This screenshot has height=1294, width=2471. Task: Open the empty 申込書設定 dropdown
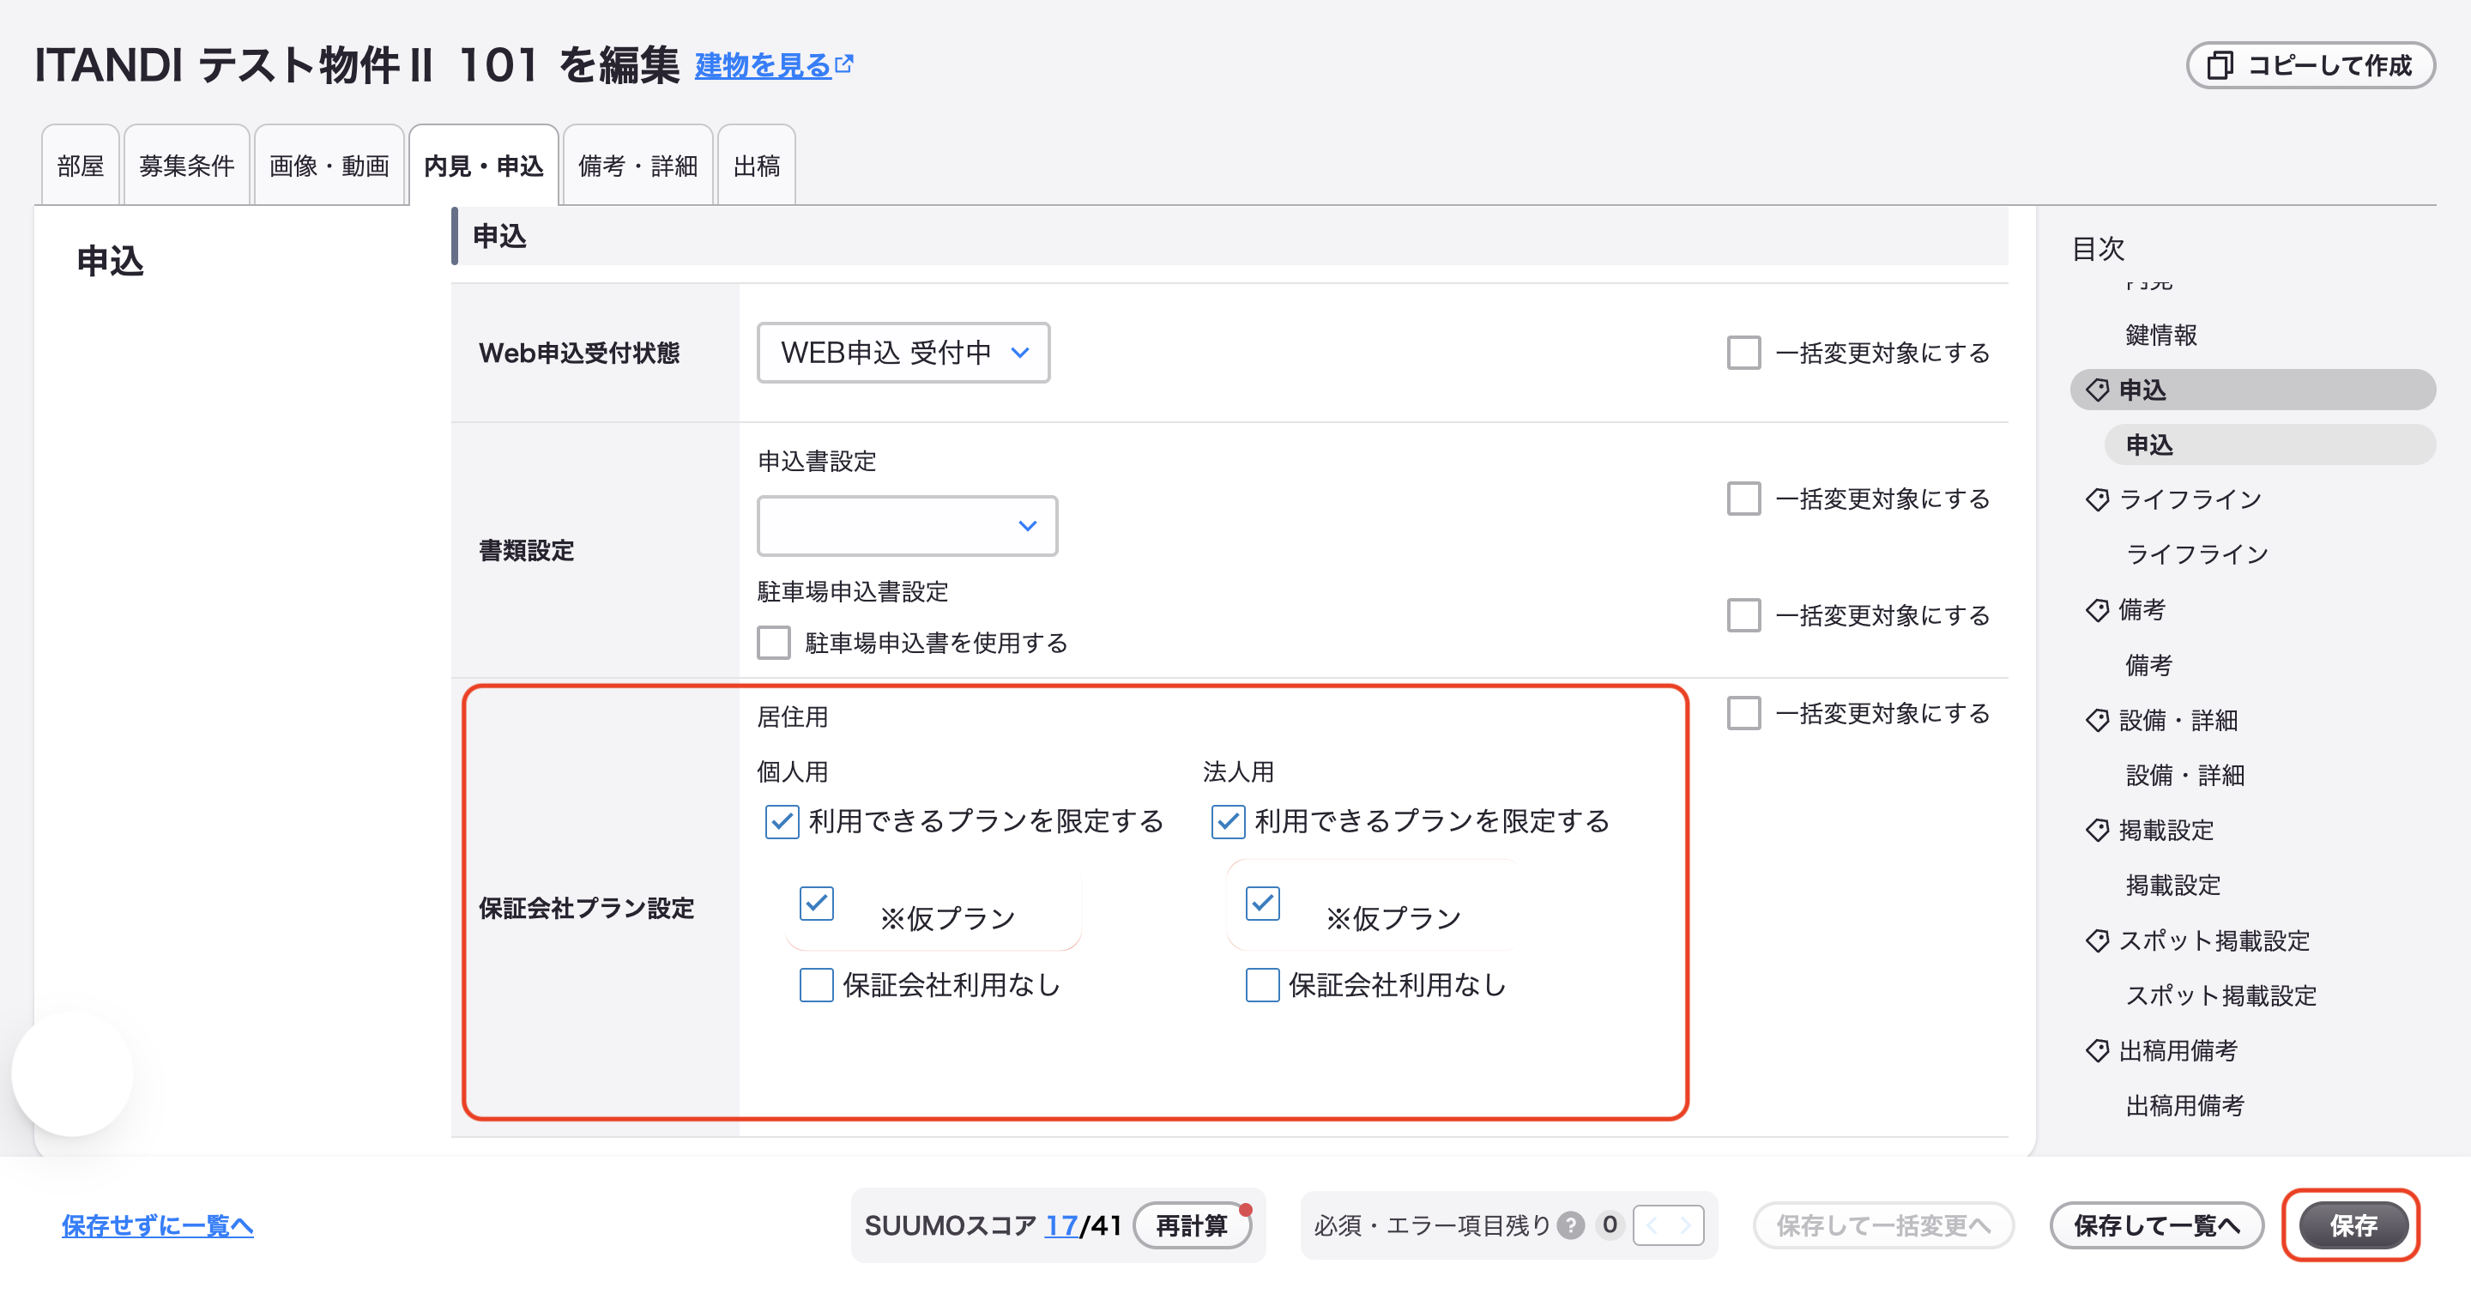(908, 526)
